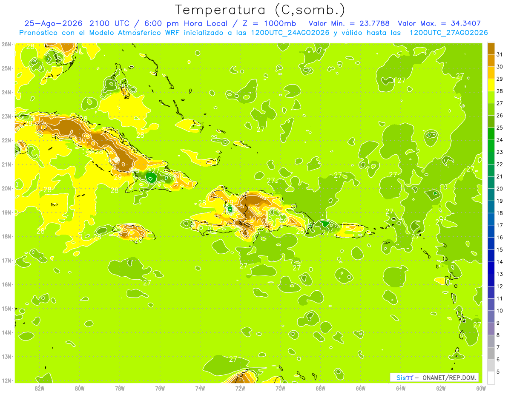This screenshot has height=394, width=511.
Task: Click the 24N latitude axis label
Action: [x=6, y=92]
